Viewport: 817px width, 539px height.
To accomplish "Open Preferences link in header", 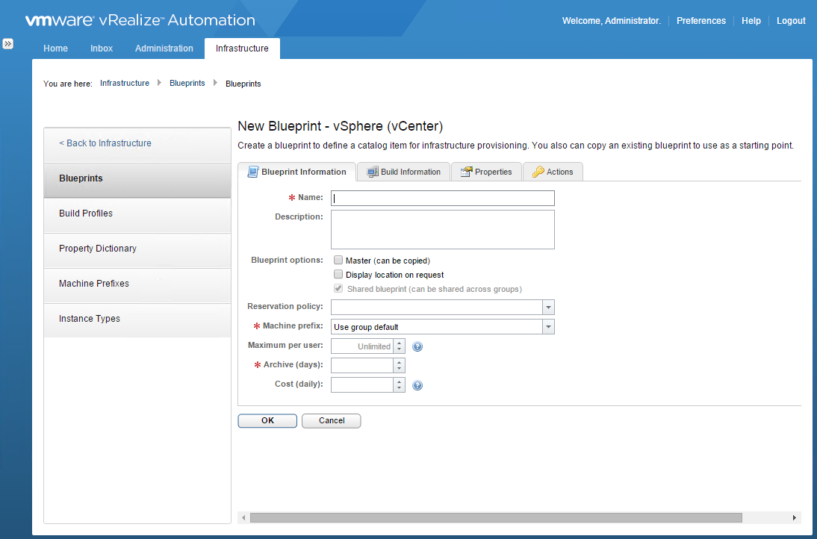I will tap(700, 21).
